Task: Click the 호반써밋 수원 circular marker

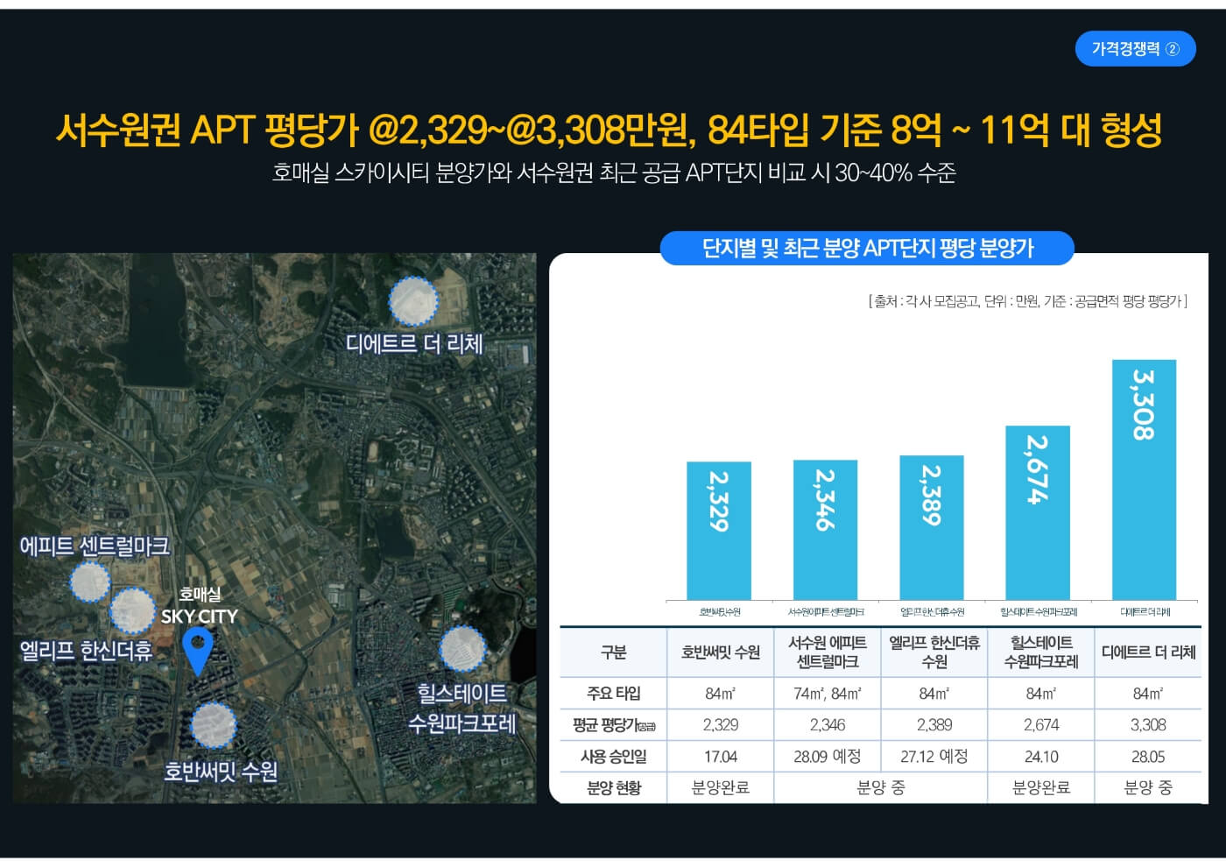Action: click(213, 723)
